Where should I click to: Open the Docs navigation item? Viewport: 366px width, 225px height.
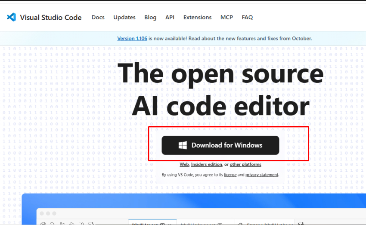click(98, 18)
